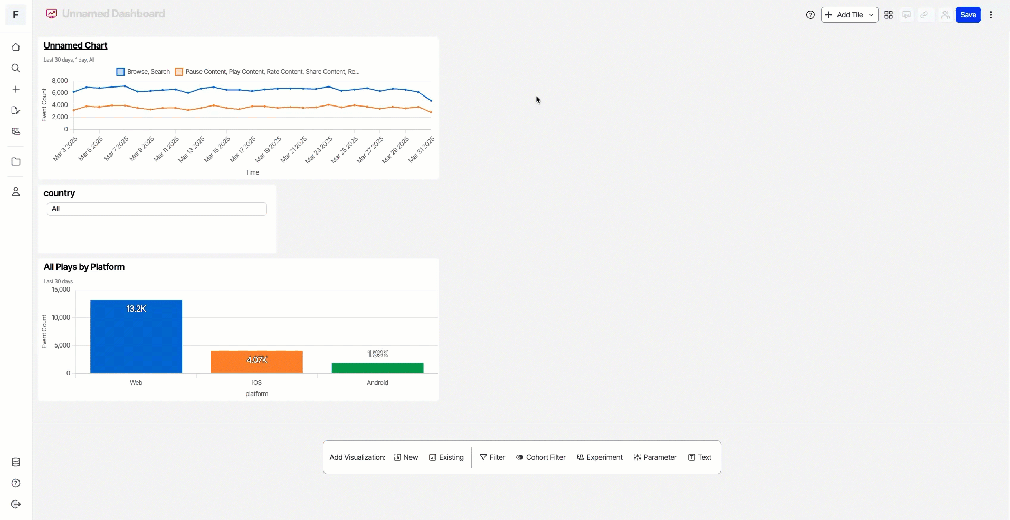Open the country tile title link
This screenshot has height=520, width=1010.
pyautogui.click(x=59, y=193)
